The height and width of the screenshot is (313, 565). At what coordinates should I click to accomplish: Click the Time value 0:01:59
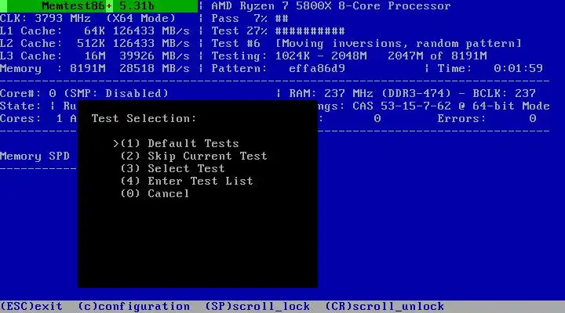pos(518,68)
